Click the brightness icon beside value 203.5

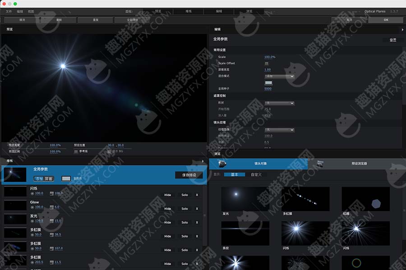coord(32,262)
